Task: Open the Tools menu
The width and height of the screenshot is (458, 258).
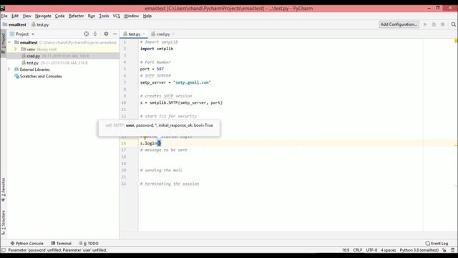Action: [104, 16]
